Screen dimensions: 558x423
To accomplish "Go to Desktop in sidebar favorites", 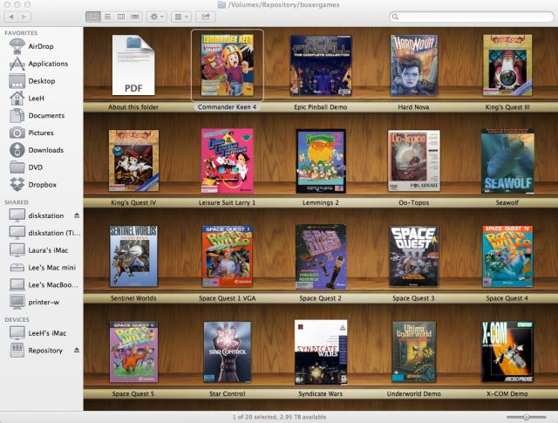I will (x=32, y=81).
